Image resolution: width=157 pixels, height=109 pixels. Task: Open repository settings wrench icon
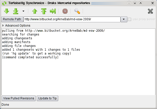(x=77, y=11)
